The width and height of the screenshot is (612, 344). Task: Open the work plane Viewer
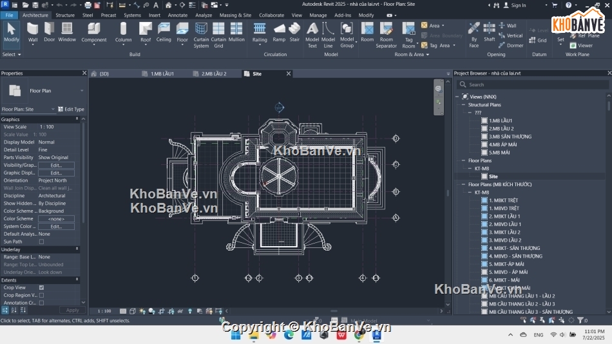(581, 45)
